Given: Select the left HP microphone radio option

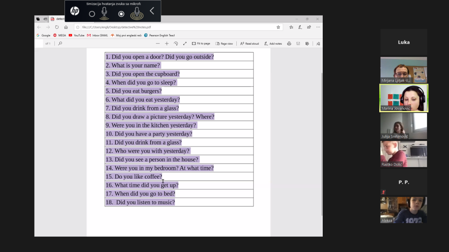Looking at the screenshot, I should coord(92,14).
